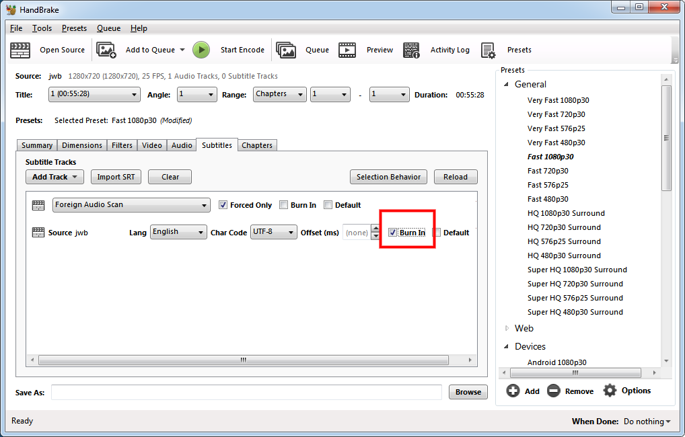This screenshot has height=437, width=685.
Task: Click the Add to Queue image icon
Action: pos(106,50)
